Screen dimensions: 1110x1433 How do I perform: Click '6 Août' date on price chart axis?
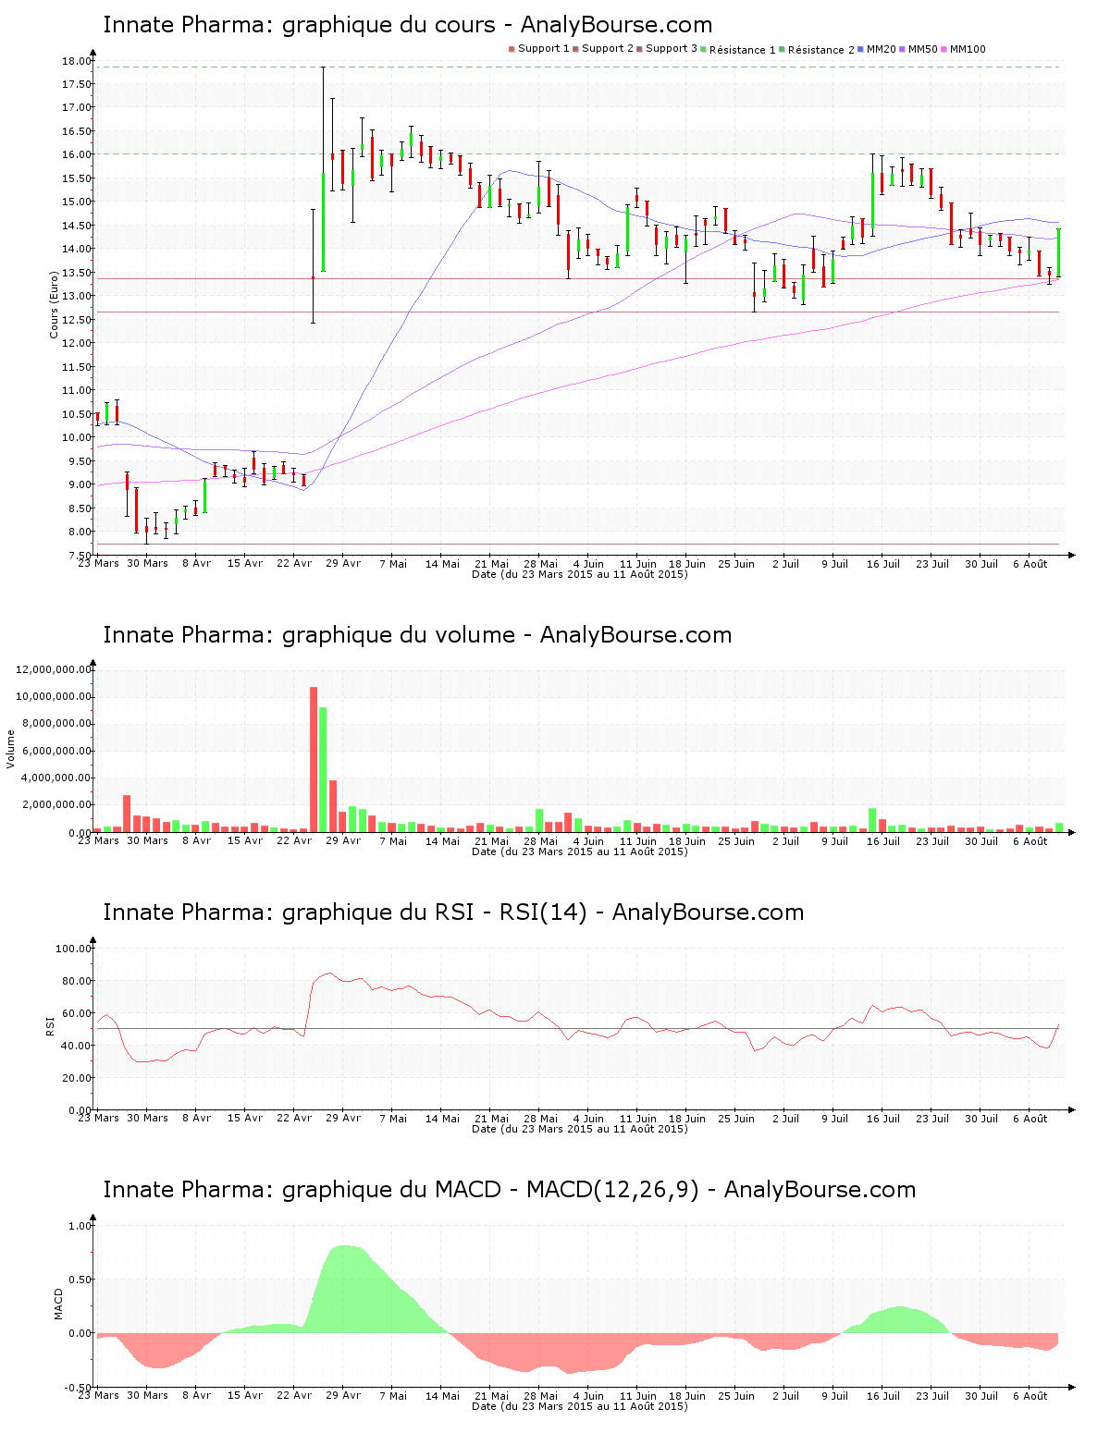1030,563
